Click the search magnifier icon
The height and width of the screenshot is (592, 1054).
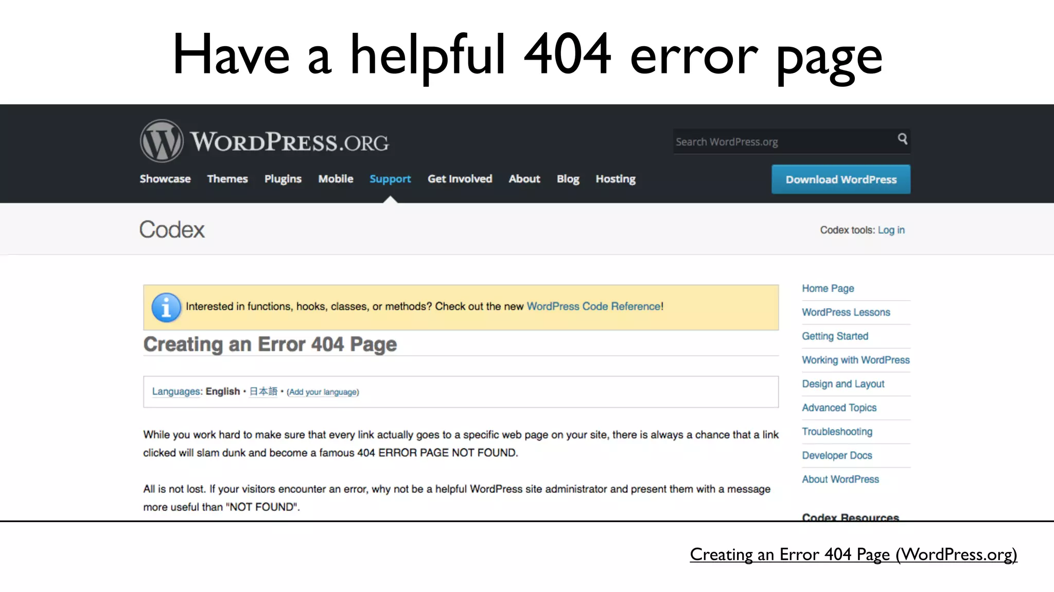(902, 139)
